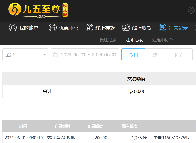Open 我的账户 menu item
The height and width of the screenshot is (143, 196).
pyautogui.click(x=29, y=28)
